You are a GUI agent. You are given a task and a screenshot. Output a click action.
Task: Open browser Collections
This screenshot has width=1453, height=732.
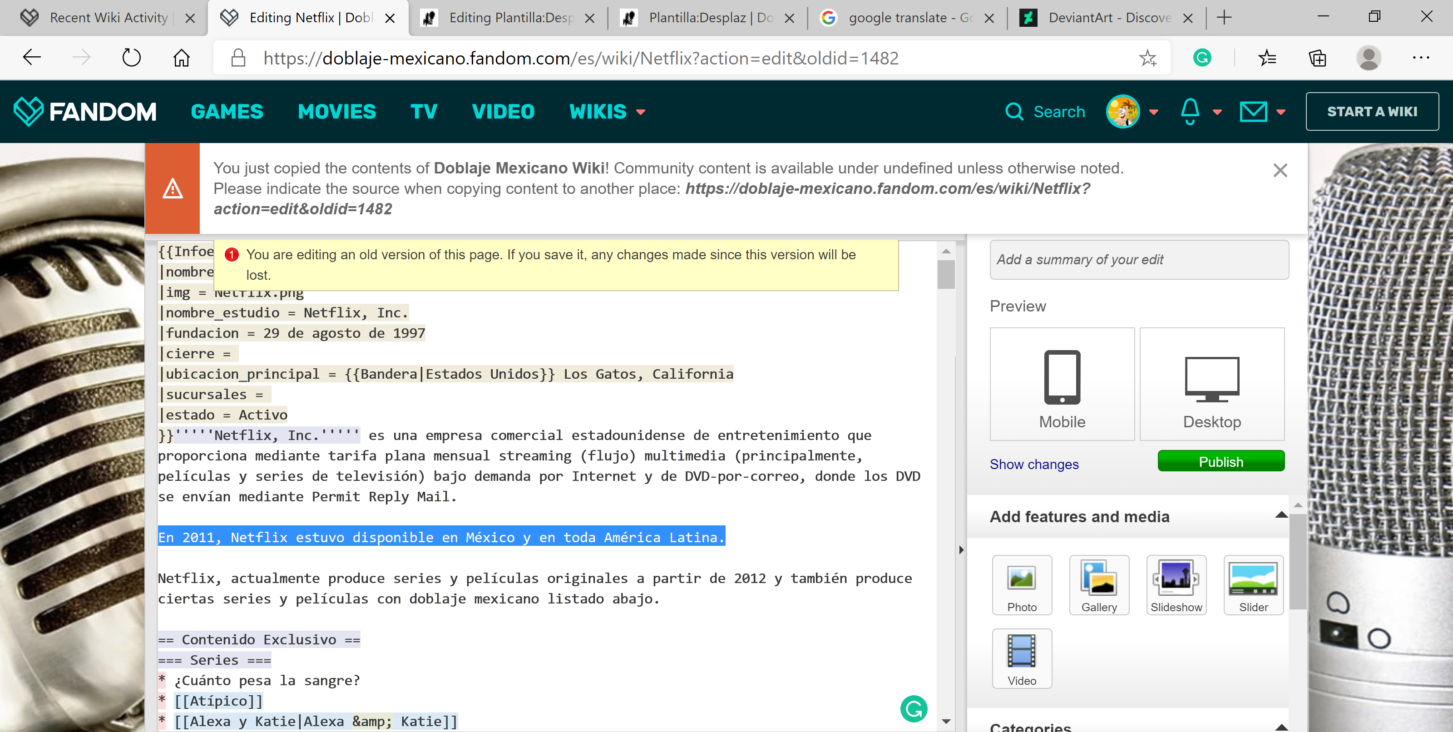point(1317,58)
